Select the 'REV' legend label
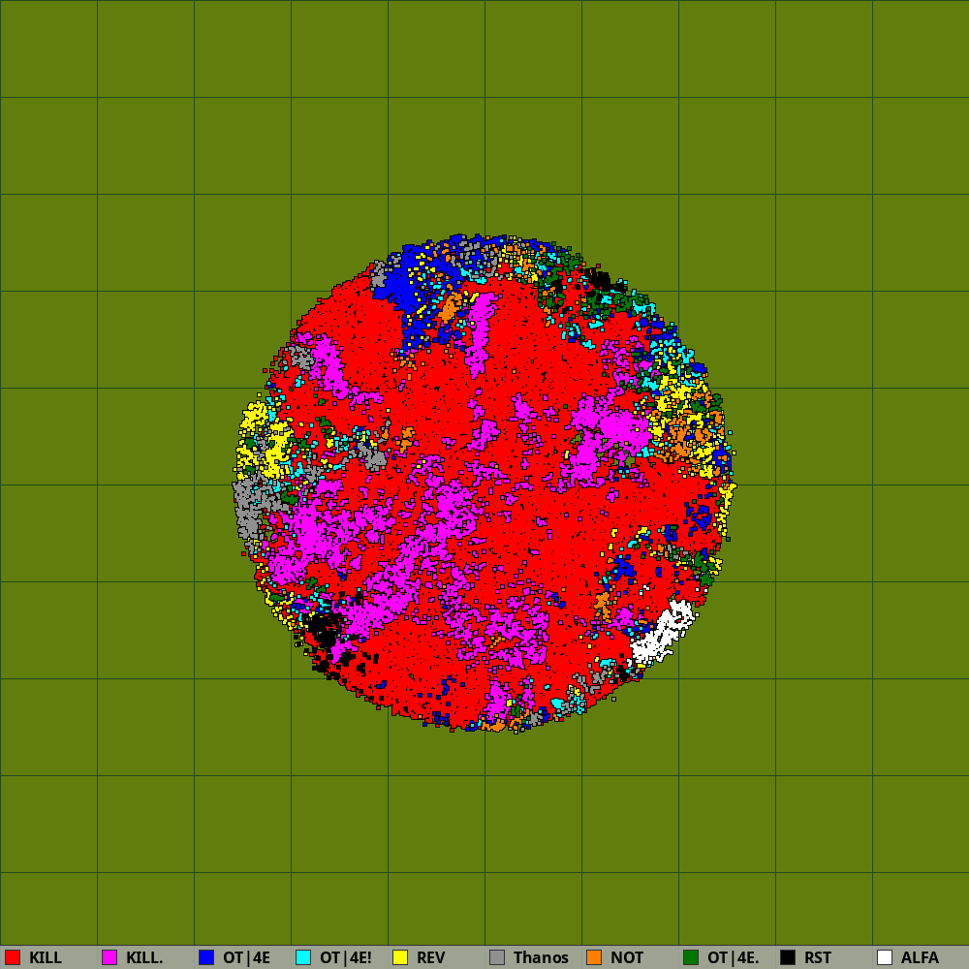 (431, 958)
